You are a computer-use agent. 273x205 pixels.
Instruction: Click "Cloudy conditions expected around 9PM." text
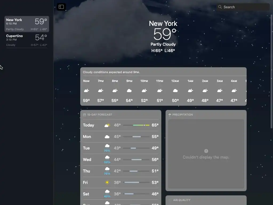click(111, 72)
